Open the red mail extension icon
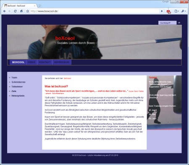The image size is (189, 165). pyautogui.click(x=169, y=12)
